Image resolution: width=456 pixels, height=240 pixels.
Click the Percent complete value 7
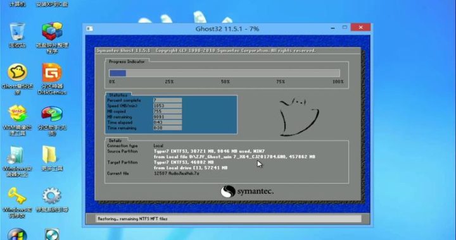tap(167, 100)
